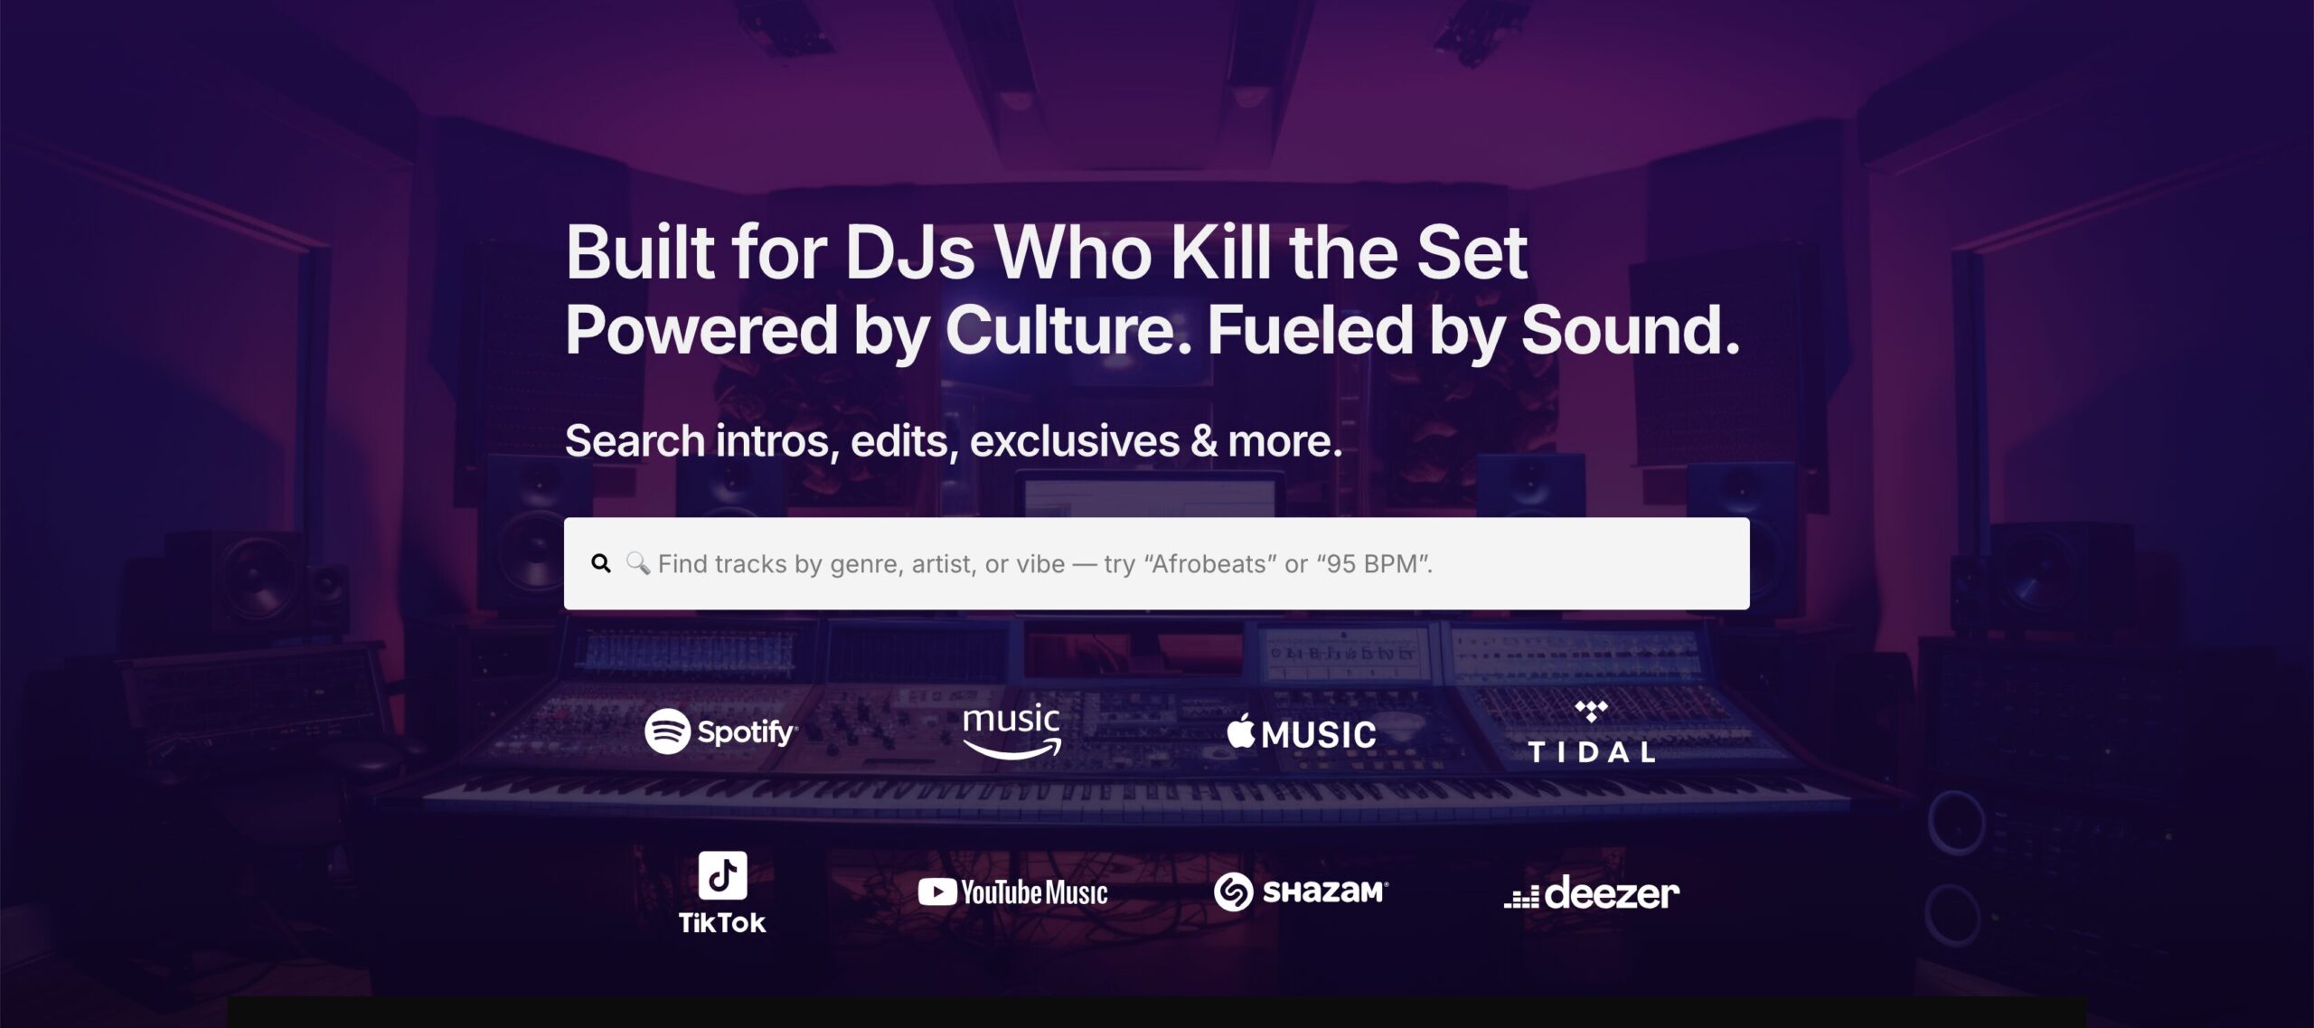Click the "Search intros, edits, exclusives & more." subheading
This screenshot has width=2314, height=1028.
954,441
